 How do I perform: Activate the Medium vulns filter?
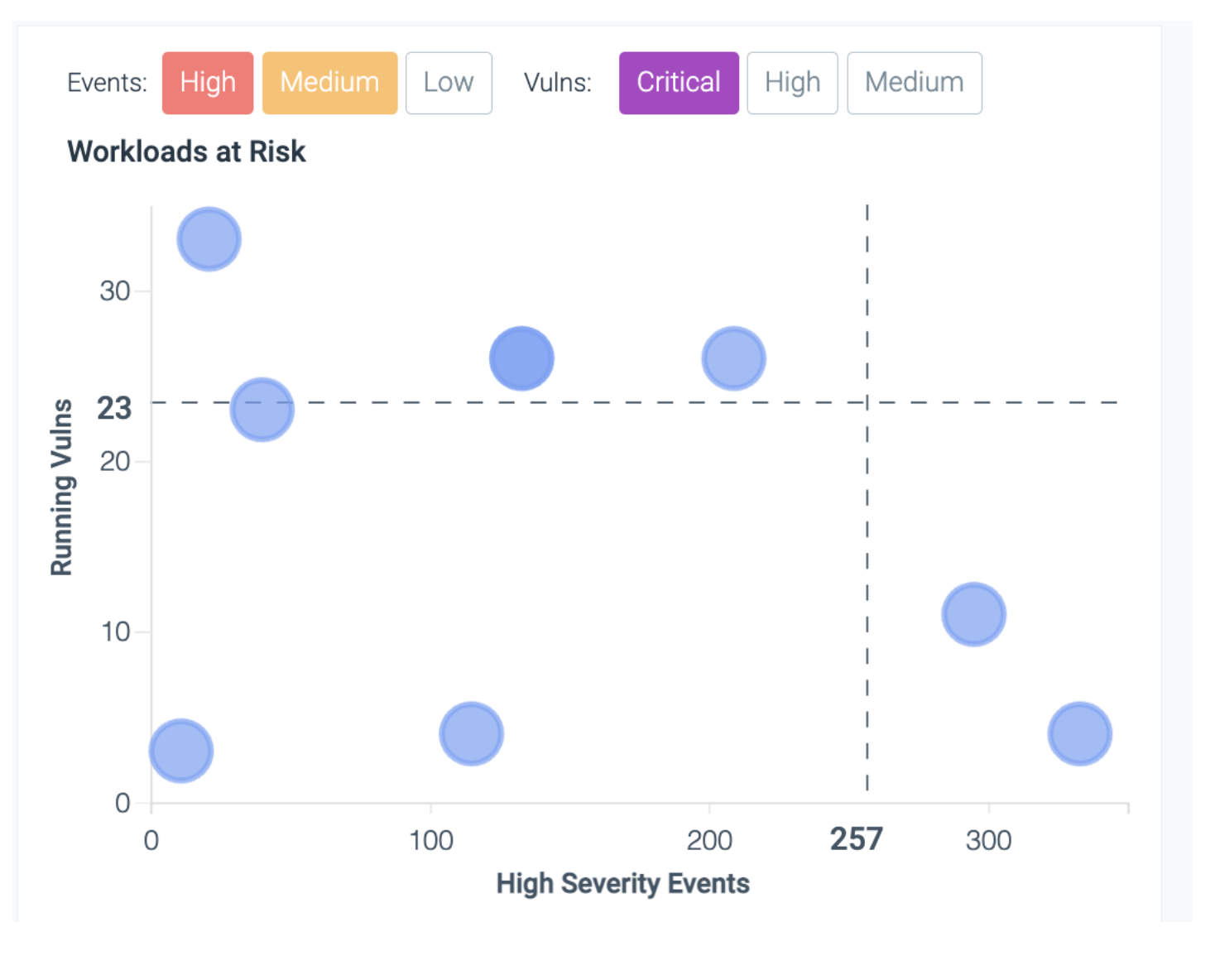tap(913, 82)
